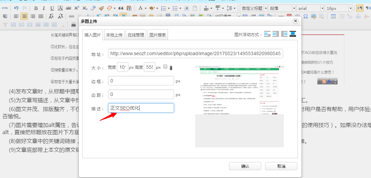Viewport: 371px width, 178px height.
Task: Toggle bold formatting in editor toolbar
Action: click(36, 8)
